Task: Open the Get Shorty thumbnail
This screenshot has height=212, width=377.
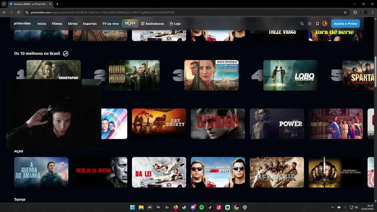Action: pos(159,124)
